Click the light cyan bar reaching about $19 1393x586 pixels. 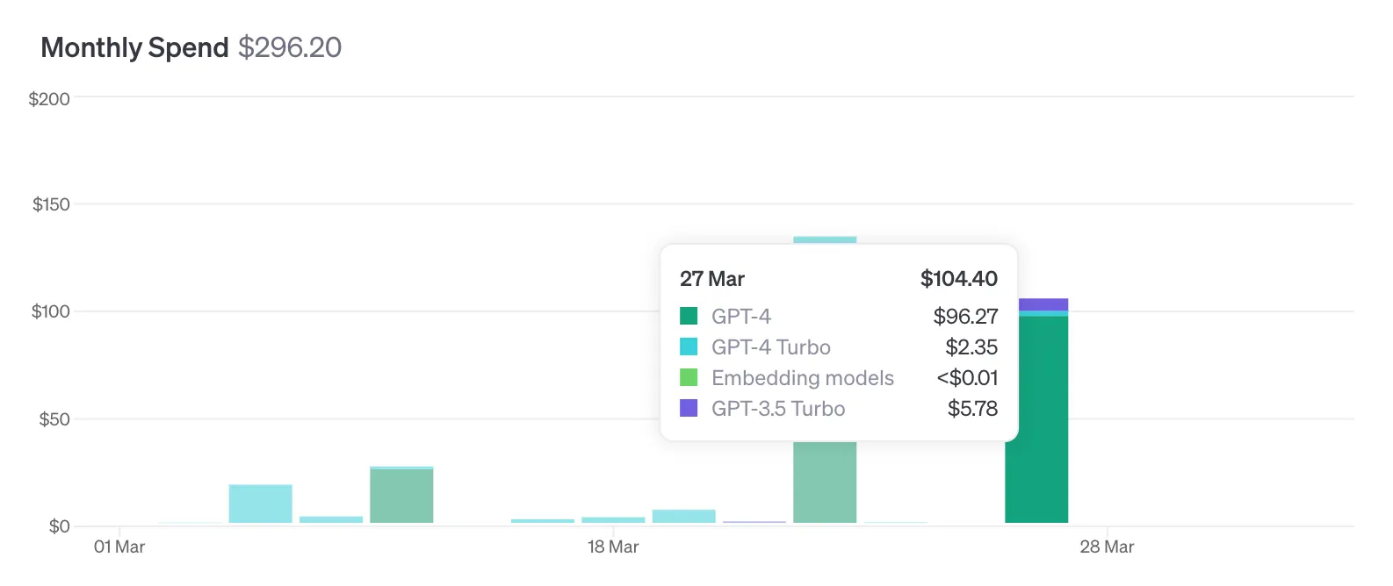pyautogui.click(x=261, y=504)
